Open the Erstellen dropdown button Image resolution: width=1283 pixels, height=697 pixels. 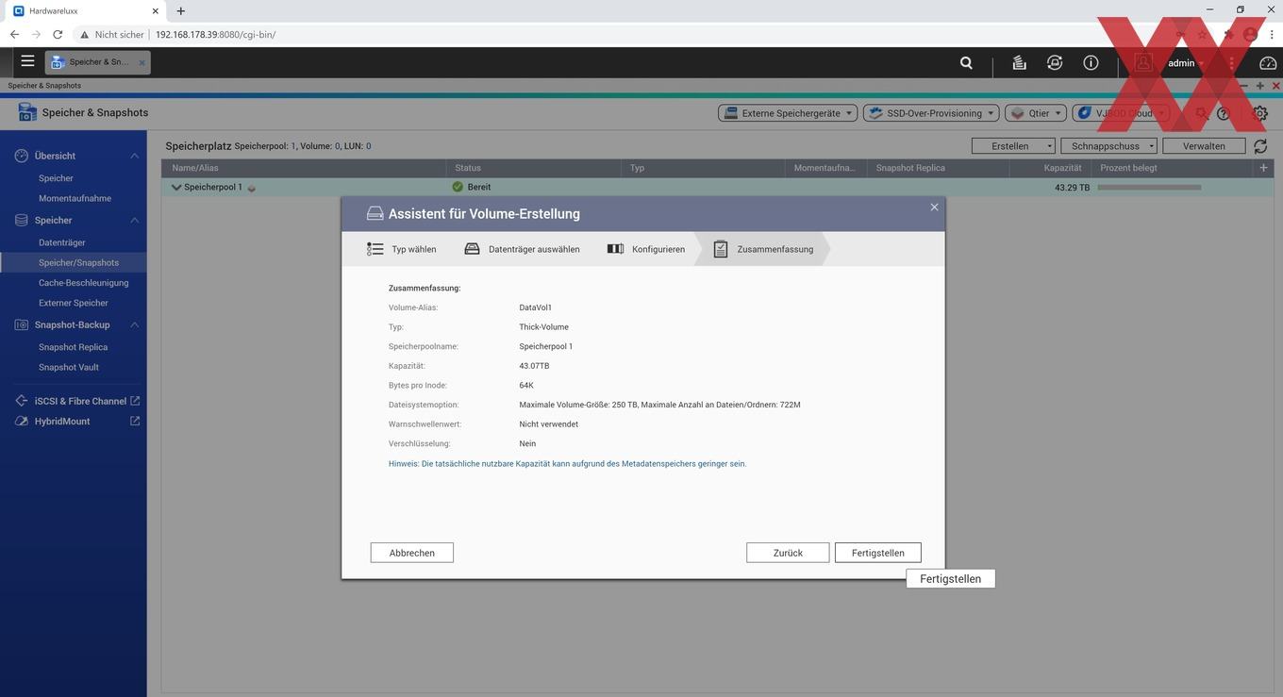tap(1013, 146)
